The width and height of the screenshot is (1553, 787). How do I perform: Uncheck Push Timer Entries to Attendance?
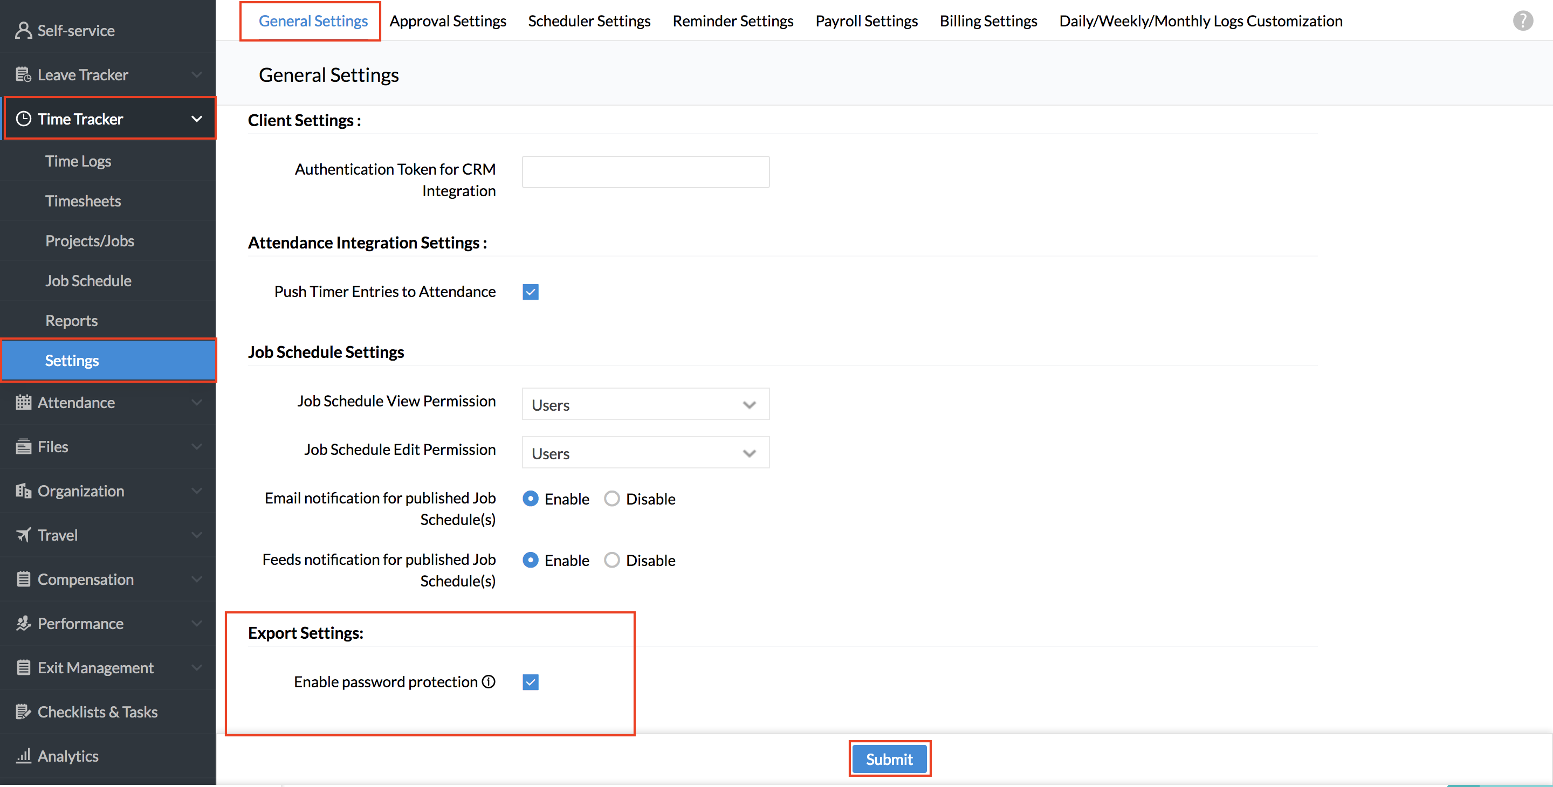[530, 292]
